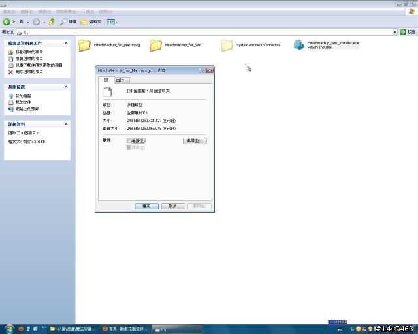
Task: Toggle the Hidden attribute checkbox
Action: (129, 148)
